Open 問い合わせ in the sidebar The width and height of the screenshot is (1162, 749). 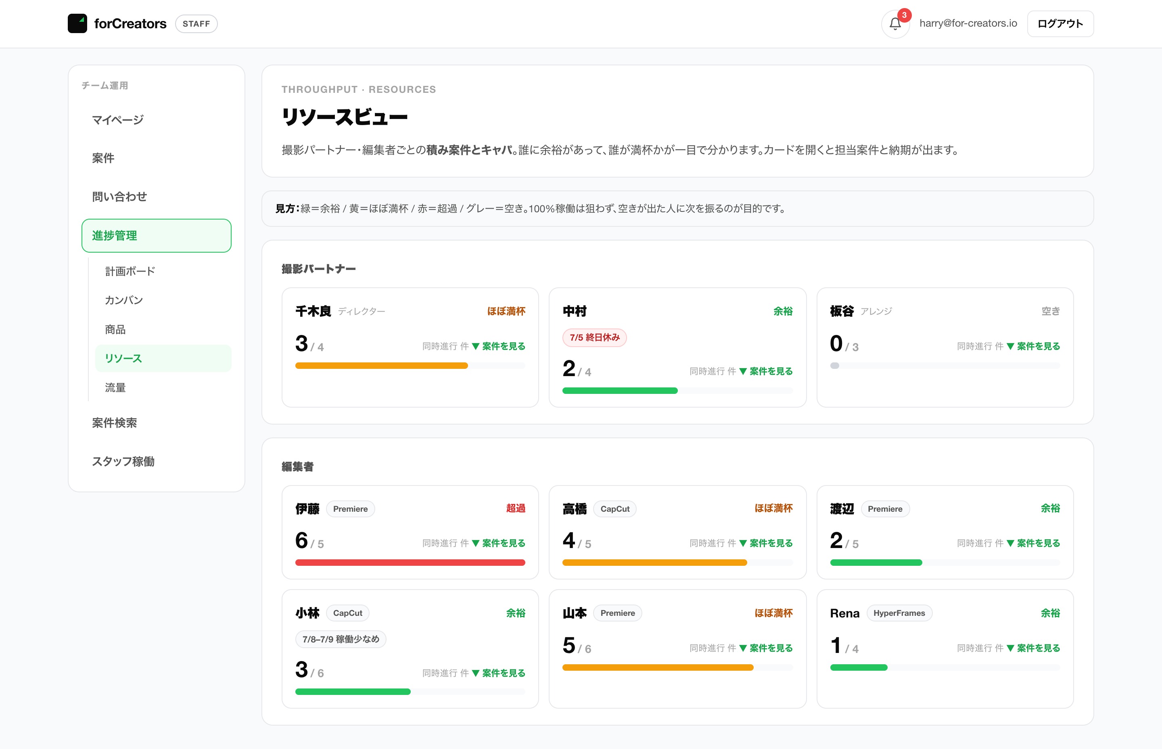point(156,197)
